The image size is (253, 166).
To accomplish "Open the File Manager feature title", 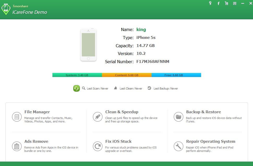I will point(37,112).
